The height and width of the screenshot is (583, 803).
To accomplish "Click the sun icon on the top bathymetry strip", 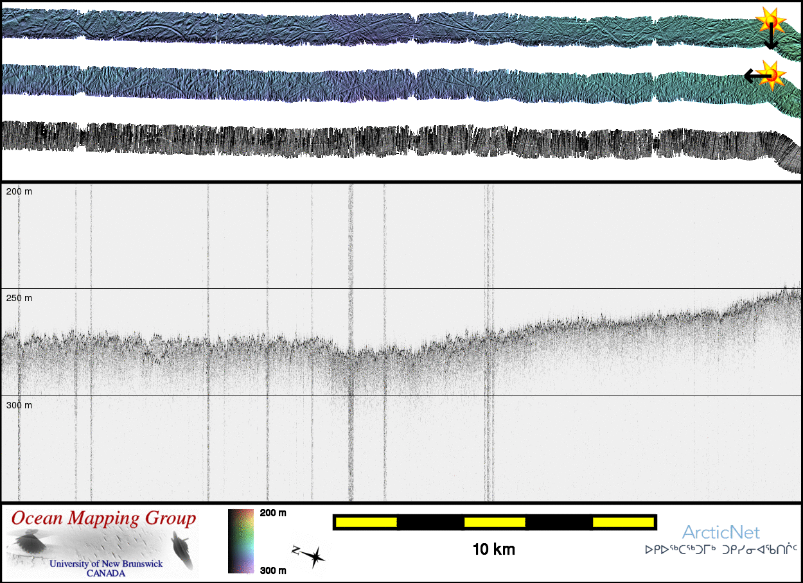I will click(x=769, y=21).
